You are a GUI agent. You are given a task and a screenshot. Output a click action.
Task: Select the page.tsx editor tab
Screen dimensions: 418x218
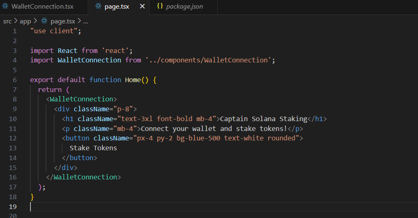(x=117, y=7)
